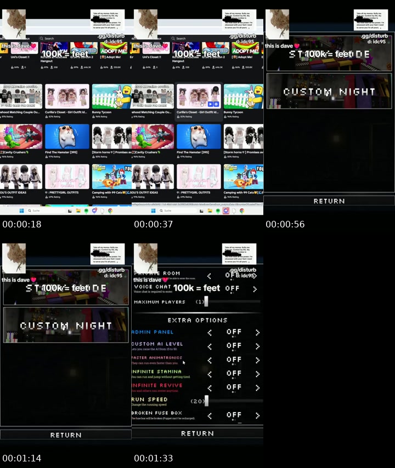The width and height of the screenshot is (395, 468).
Task: Open Curilia's Closet thumbnail in the 00:00:18 frame
Action: pos(67,96)
